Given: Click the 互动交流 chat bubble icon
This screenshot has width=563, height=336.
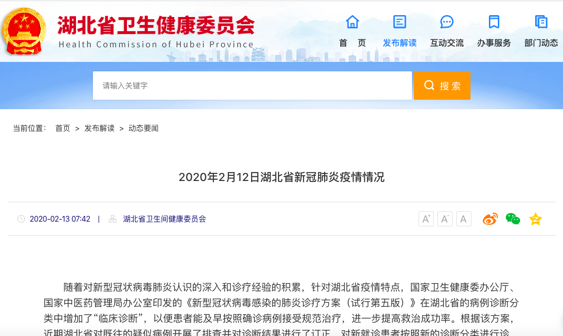Looking at the screenshot, I should pos(446,22).
